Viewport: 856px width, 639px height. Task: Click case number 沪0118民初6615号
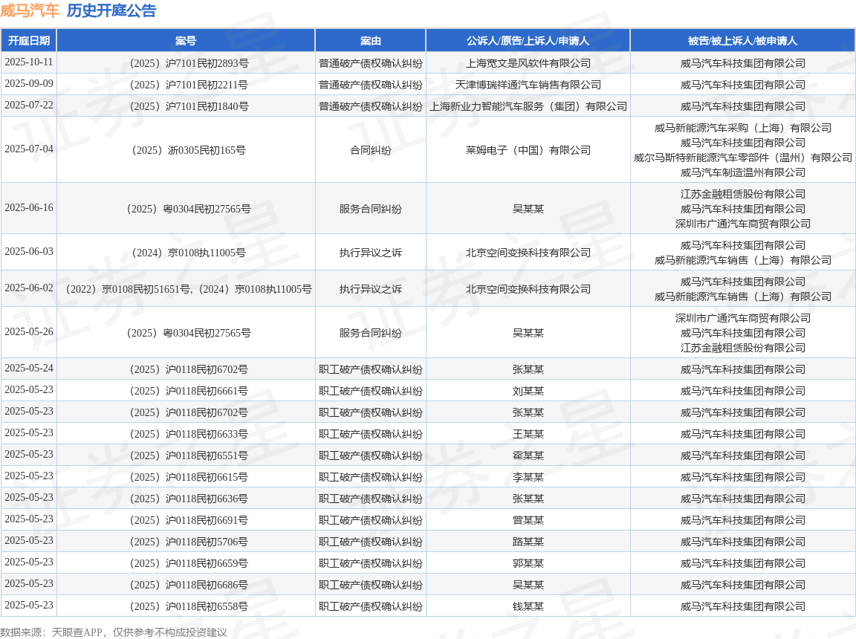coord(189,478)
